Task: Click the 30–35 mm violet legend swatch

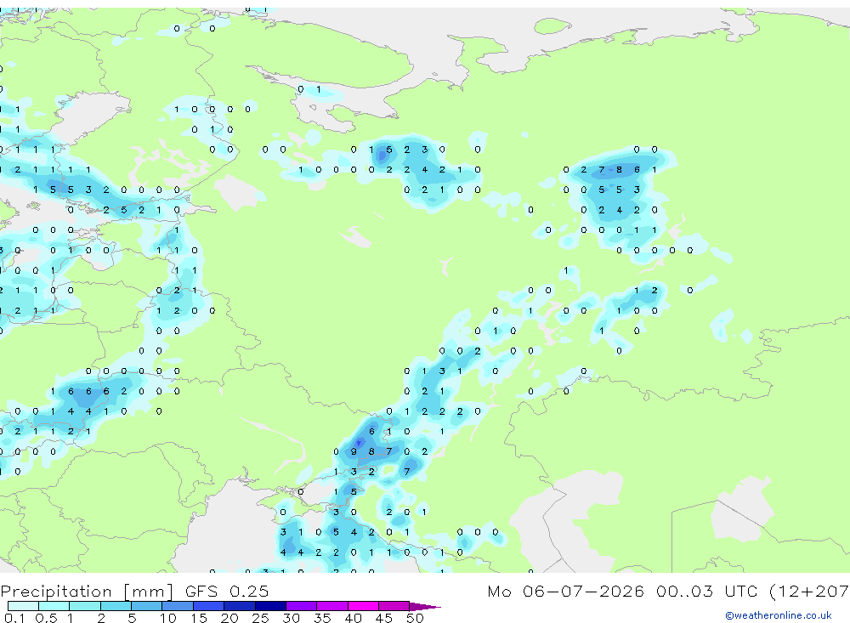Action: coord(301,606)
